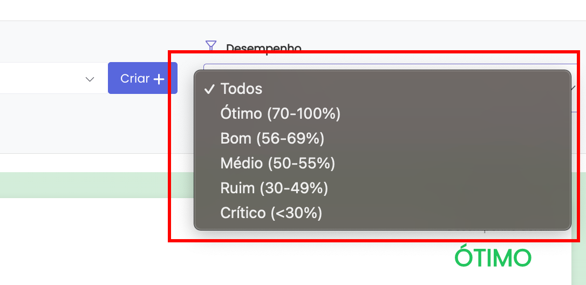Open the white select box left of Criar

tap(49, 79)
